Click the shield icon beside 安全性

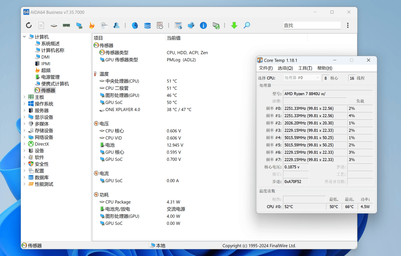click(31, 164)
